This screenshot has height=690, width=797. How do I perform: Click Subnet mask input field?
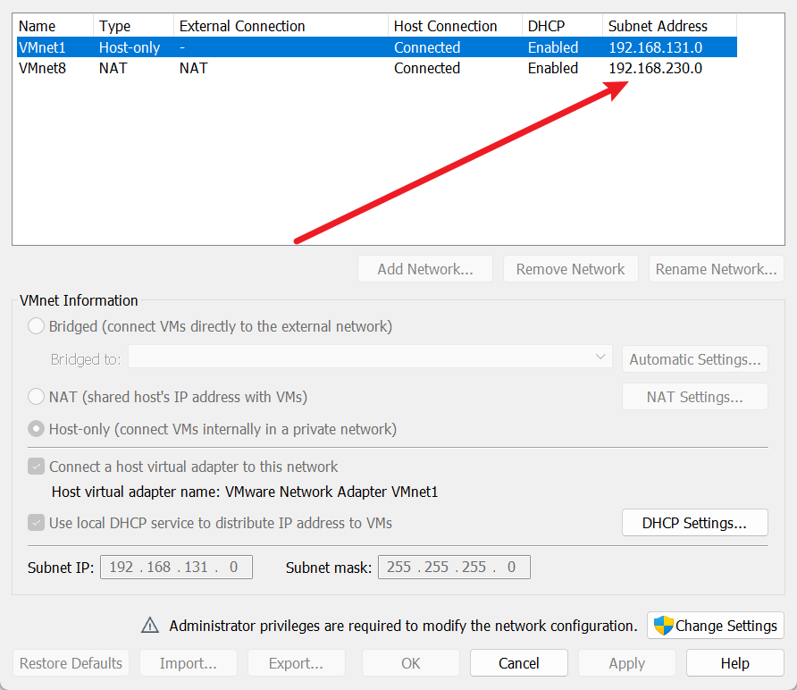455,567
